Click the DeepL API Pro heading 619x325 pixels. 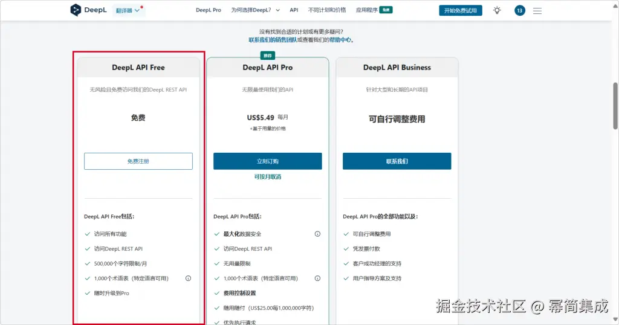click(x=268, y=68)
